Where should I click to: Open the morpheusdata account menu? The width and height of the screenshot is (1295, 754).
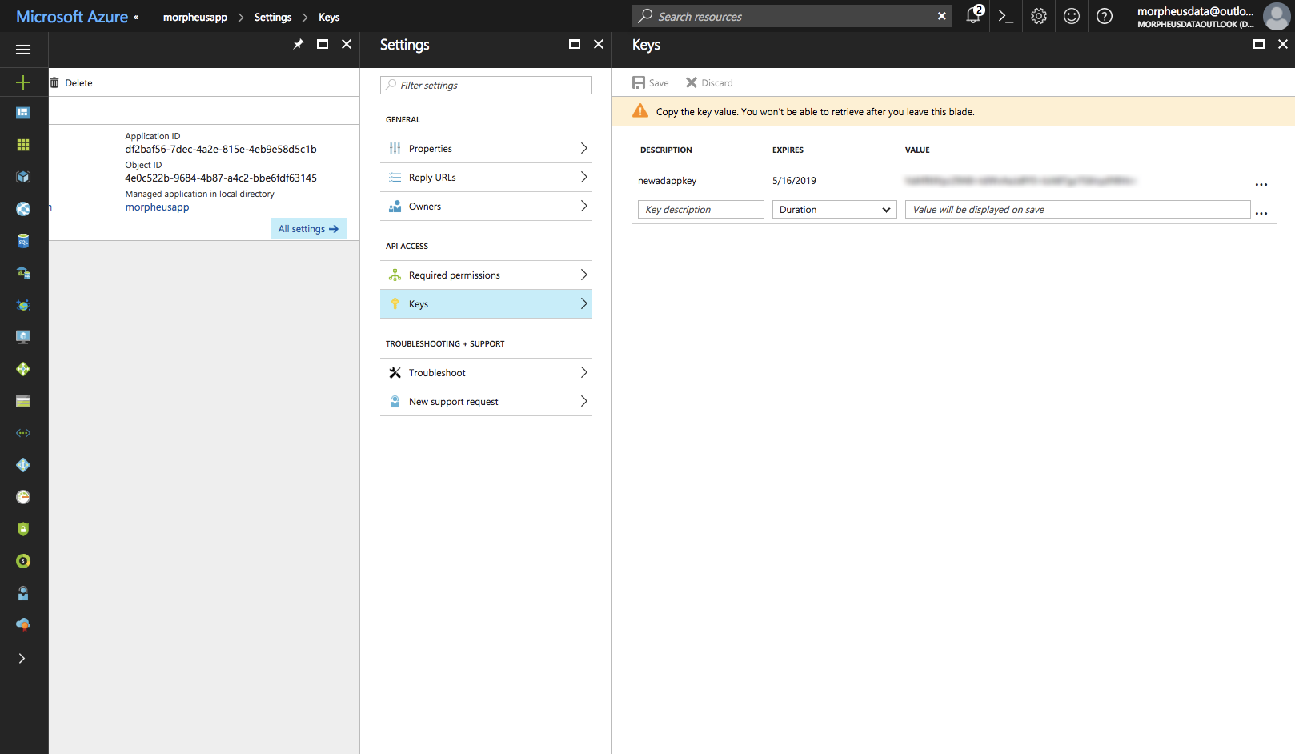point(1196,16)
